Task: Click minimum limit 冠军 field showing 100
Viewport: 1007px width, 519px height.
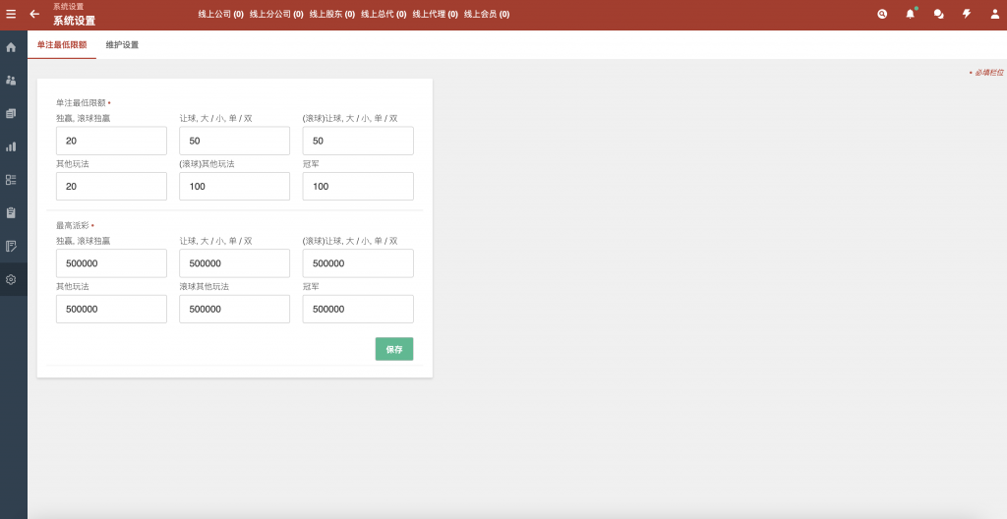Action: [358, 187]
